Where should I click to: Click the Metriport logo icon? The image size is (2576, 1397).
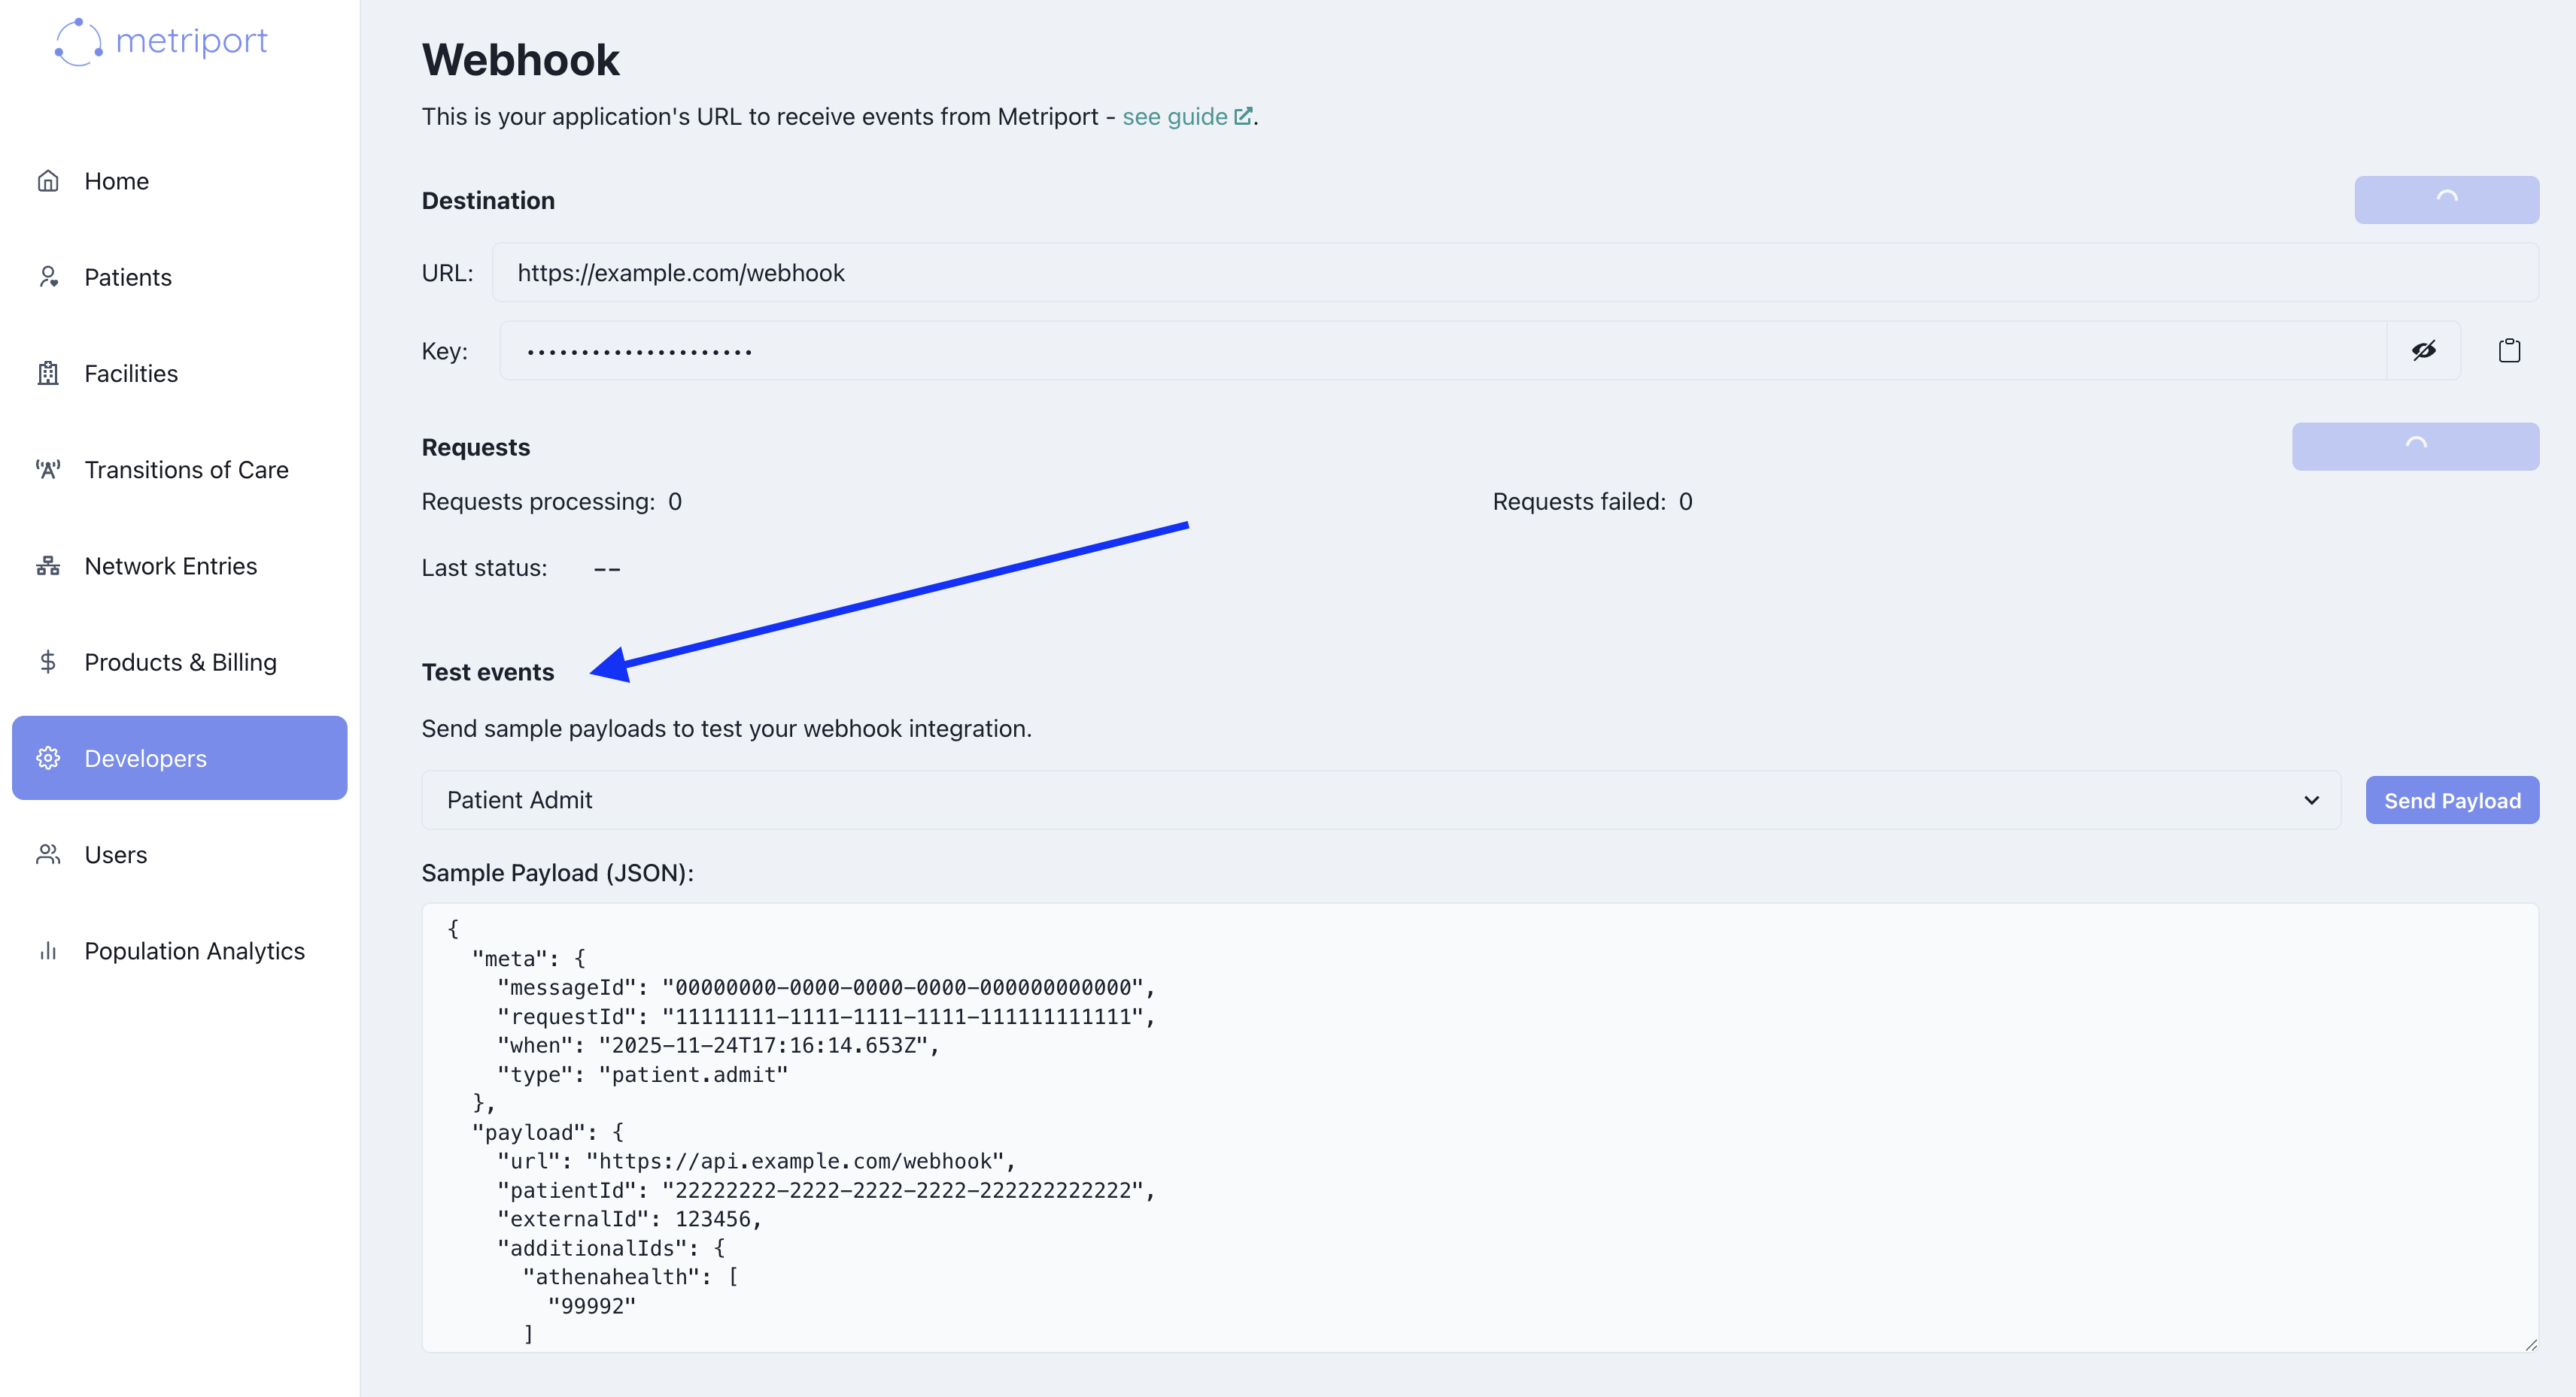point(78,42)
